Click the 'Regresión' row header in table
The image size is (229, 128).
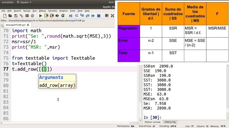click(129, 31)
